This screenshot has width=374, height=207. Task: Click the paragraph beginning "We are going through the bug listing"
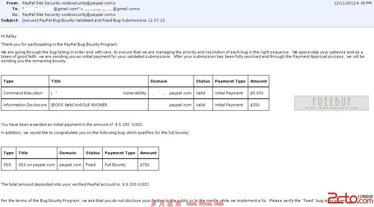(x=182, y=56)
